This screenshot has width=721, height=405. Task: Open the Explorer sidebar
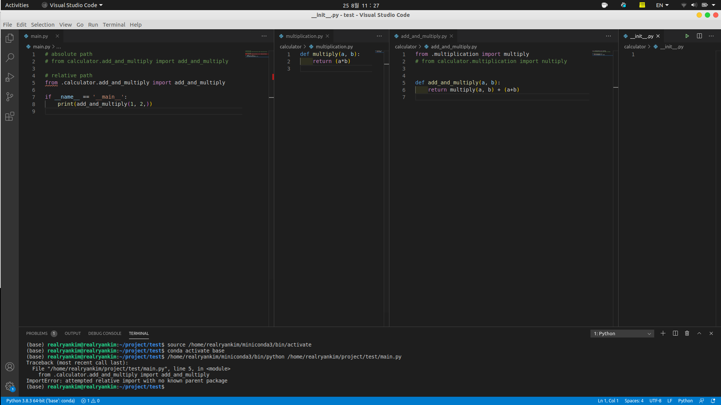(x=10, y=38)
